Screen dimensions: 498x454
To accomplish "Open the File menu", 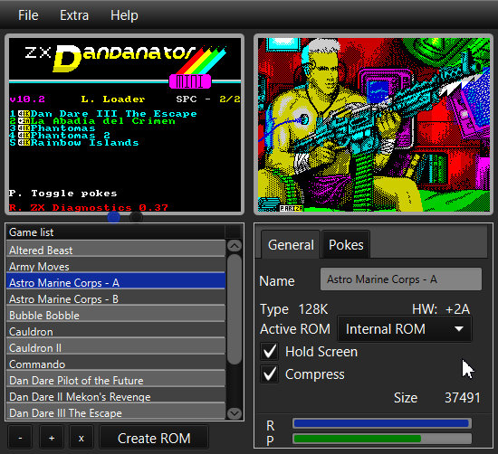I will point(28,15).
